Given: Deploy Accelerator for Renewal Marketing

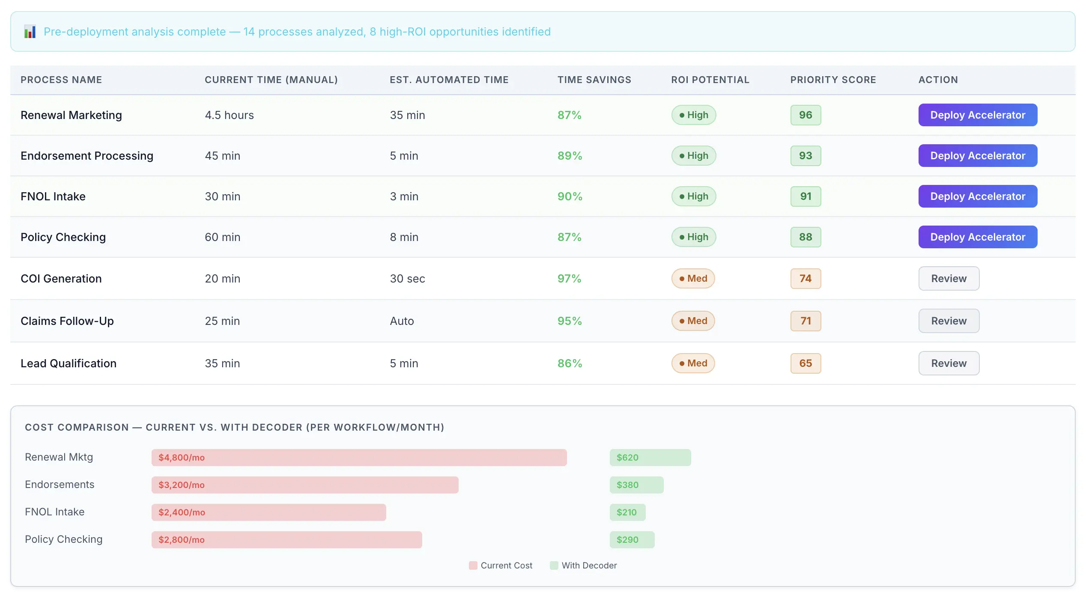Looking at the screenshot, I should (x=977, y=115).
